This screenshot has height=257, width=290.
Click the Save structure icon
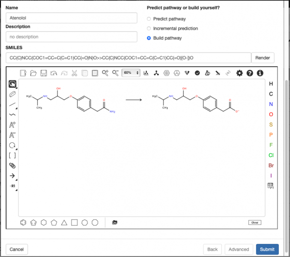coord(43,73)
